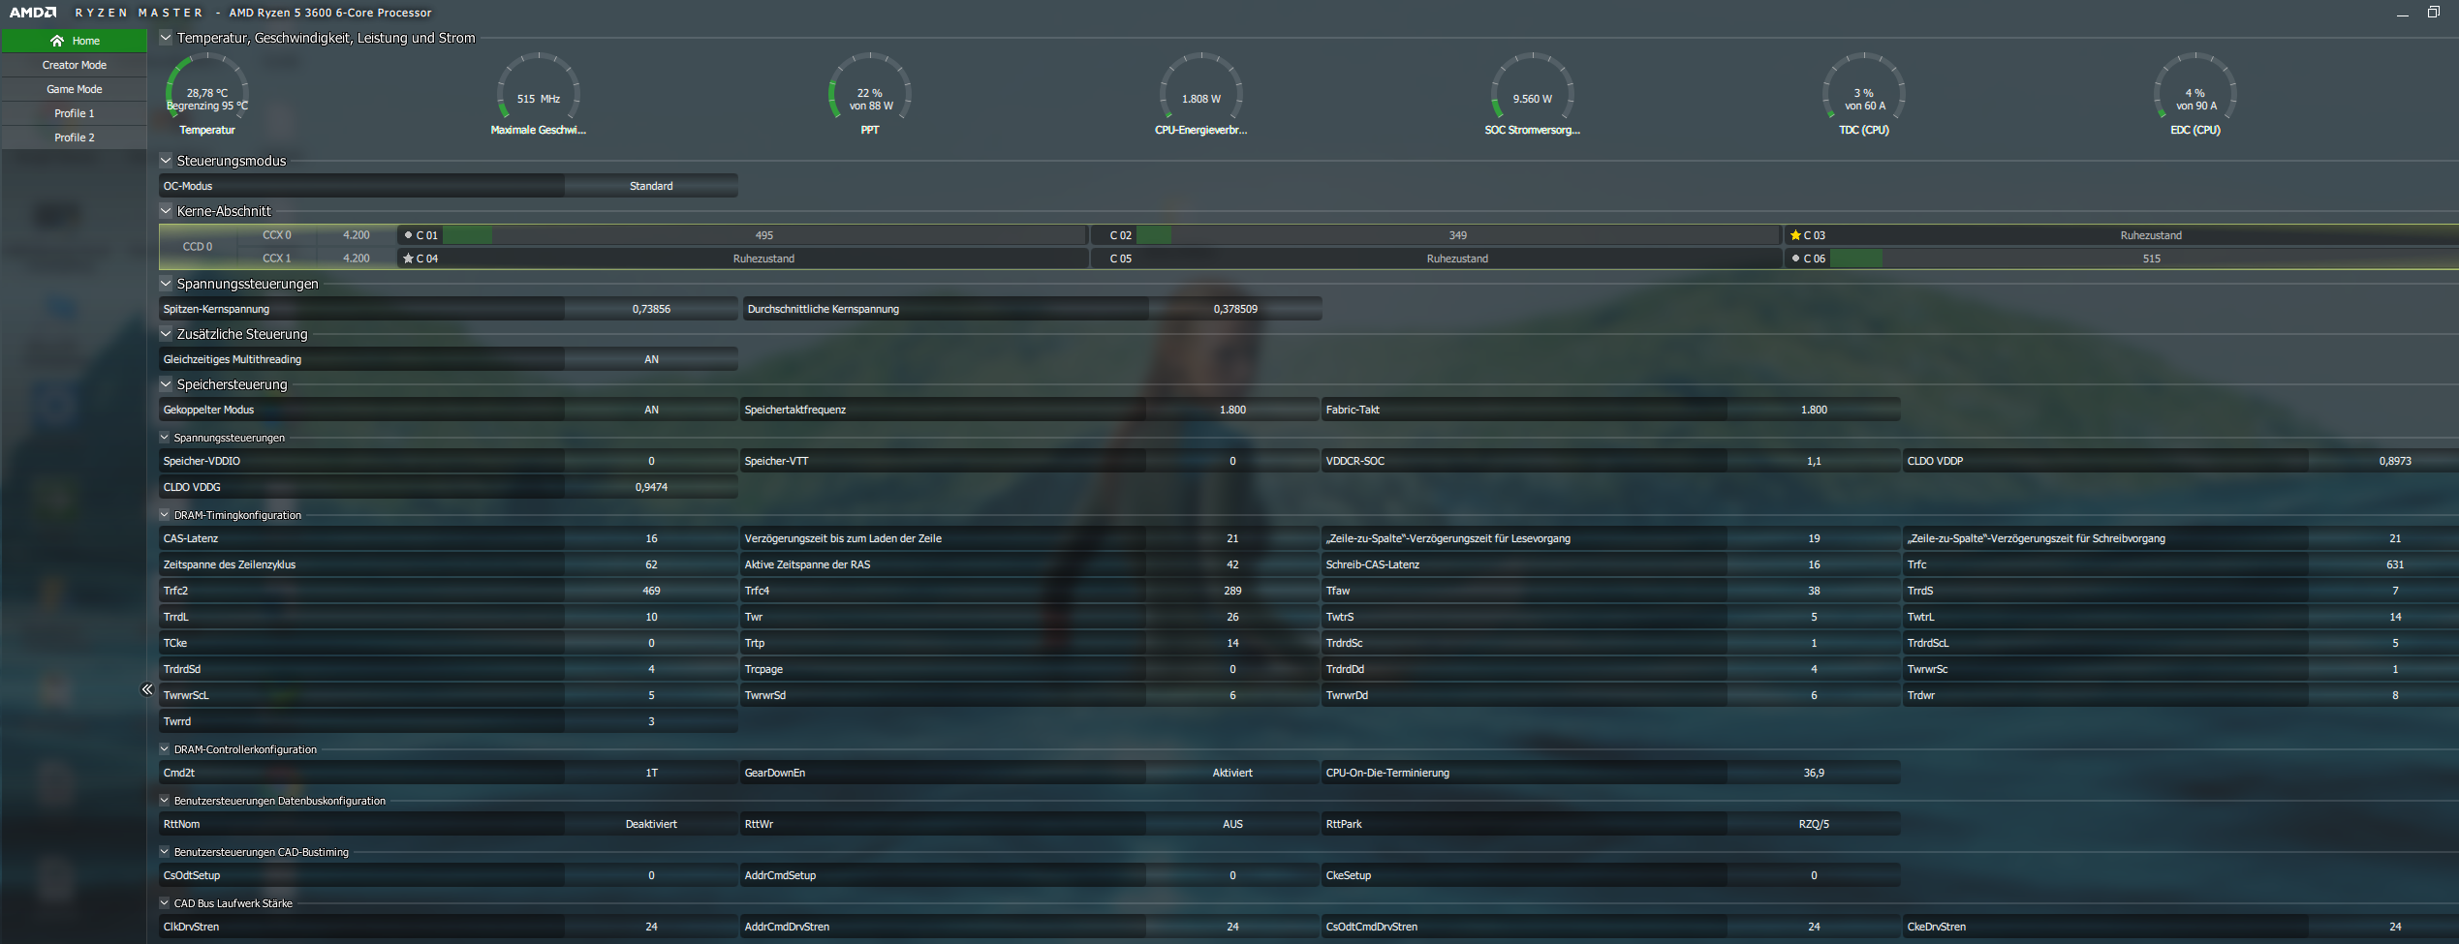The image size is (2459, 944).
Task: Click the dot marker on core C 06
Action: [x=1795, y=259]
